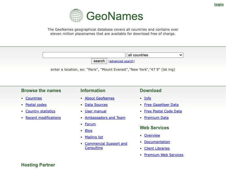The height and width of the screenshot is (169, 226).
Task: Open the all countries dropdown
Action: tap(155, 55)
